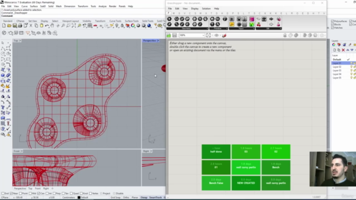Click the Paste clipboard icon

tap(42, 26)
